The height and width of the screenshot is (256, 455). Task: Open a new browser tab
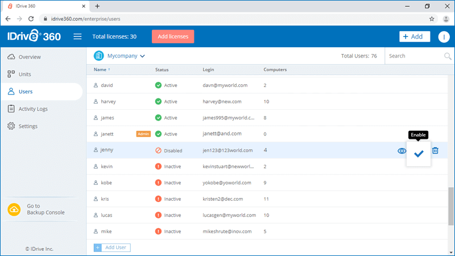pyautogui.click(x=97, y=6)
